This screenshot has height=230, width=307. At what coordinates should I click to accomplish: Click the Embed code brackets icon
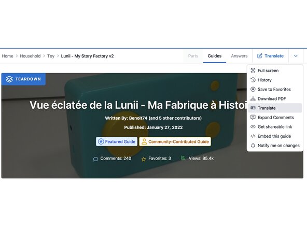253,136
